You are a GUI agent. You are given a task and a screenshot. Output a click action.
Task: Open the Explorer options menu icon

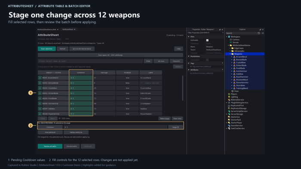coord(263,33)
